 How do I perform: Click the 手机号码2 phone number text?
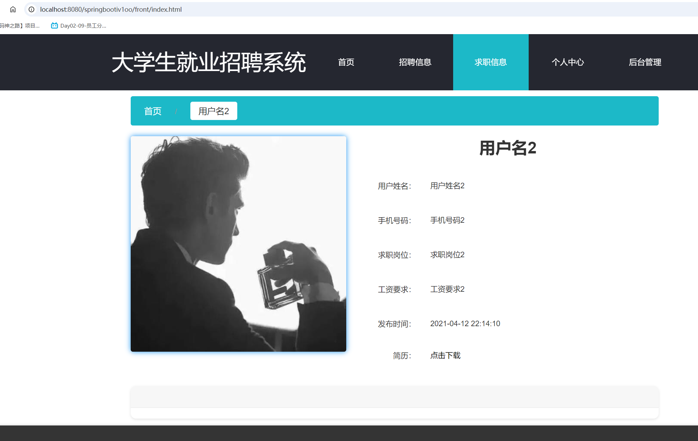click(447, 220)
